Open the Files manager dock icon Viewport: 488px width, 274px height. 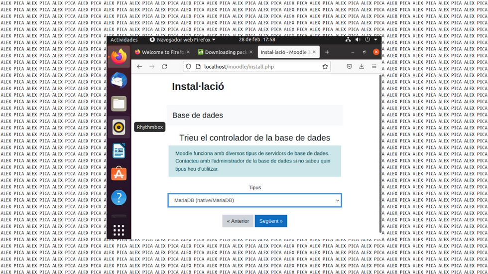coord(119,104)
